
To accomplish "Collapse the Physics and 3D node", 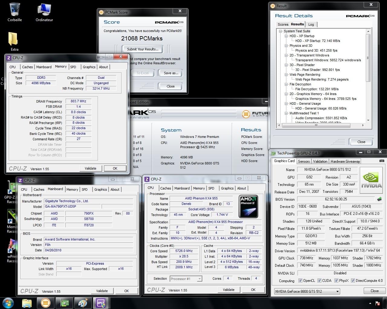I will 286,46.
